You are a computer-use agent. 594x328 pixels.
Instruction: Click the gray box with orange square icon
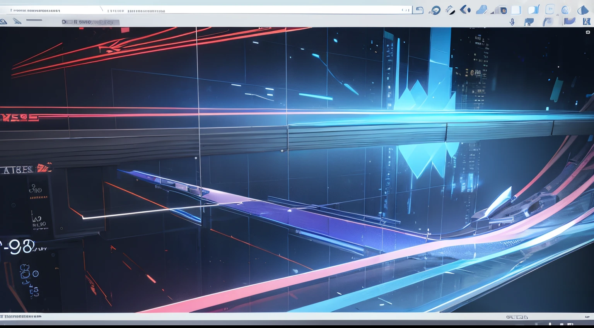coord(500,10)
